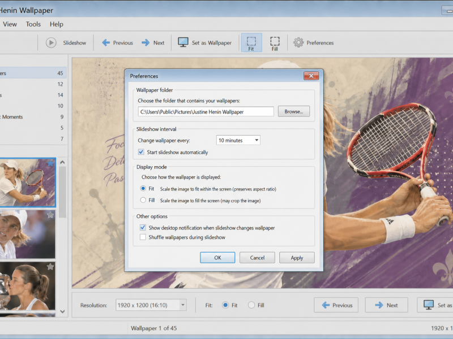
Task: Click Apply in Preferences
Action: click(x=297, y=258)
